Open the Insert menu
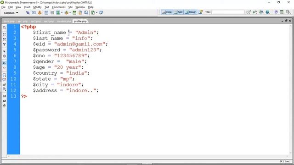This screenshot has width=294, height=165. tap(27, 7)
